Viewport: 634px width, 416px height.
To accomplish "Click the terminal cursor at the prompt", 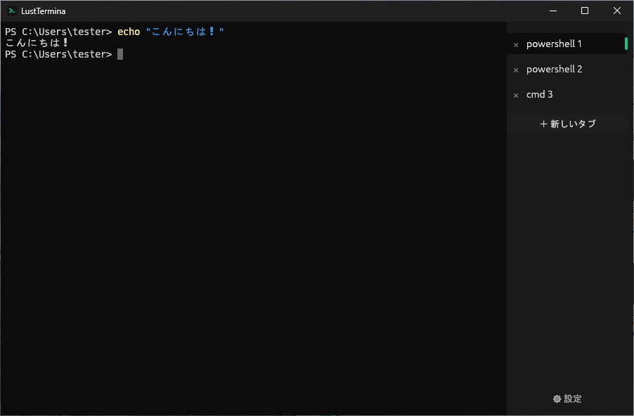I will (120, 54).
